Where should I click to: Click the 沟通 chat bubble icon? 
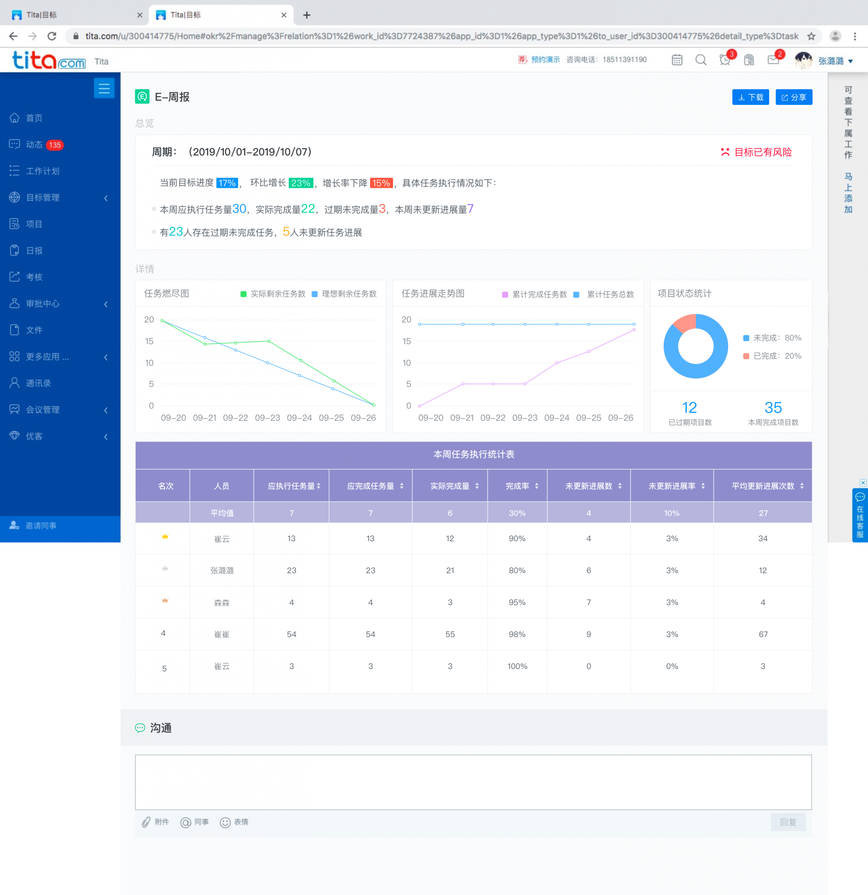pos(140,728)
